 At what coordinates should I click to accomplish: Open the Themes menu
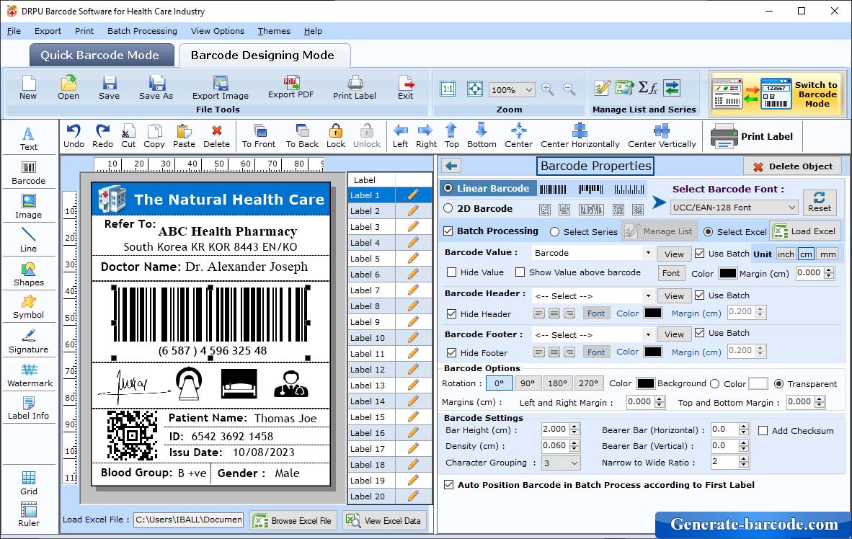tap(274, 31)
